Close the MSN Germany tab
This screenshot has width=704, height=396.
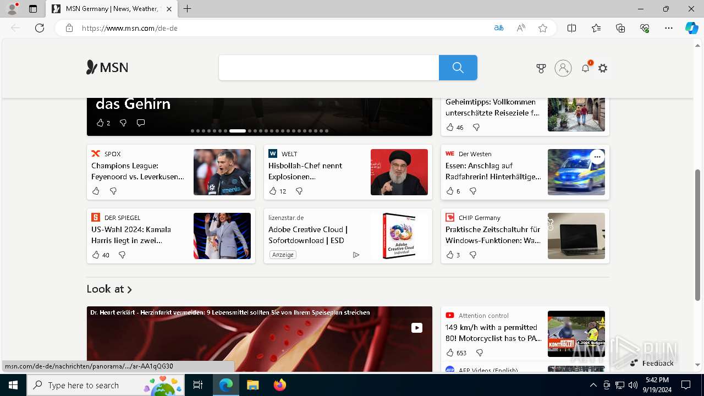(x=169, y=9)
